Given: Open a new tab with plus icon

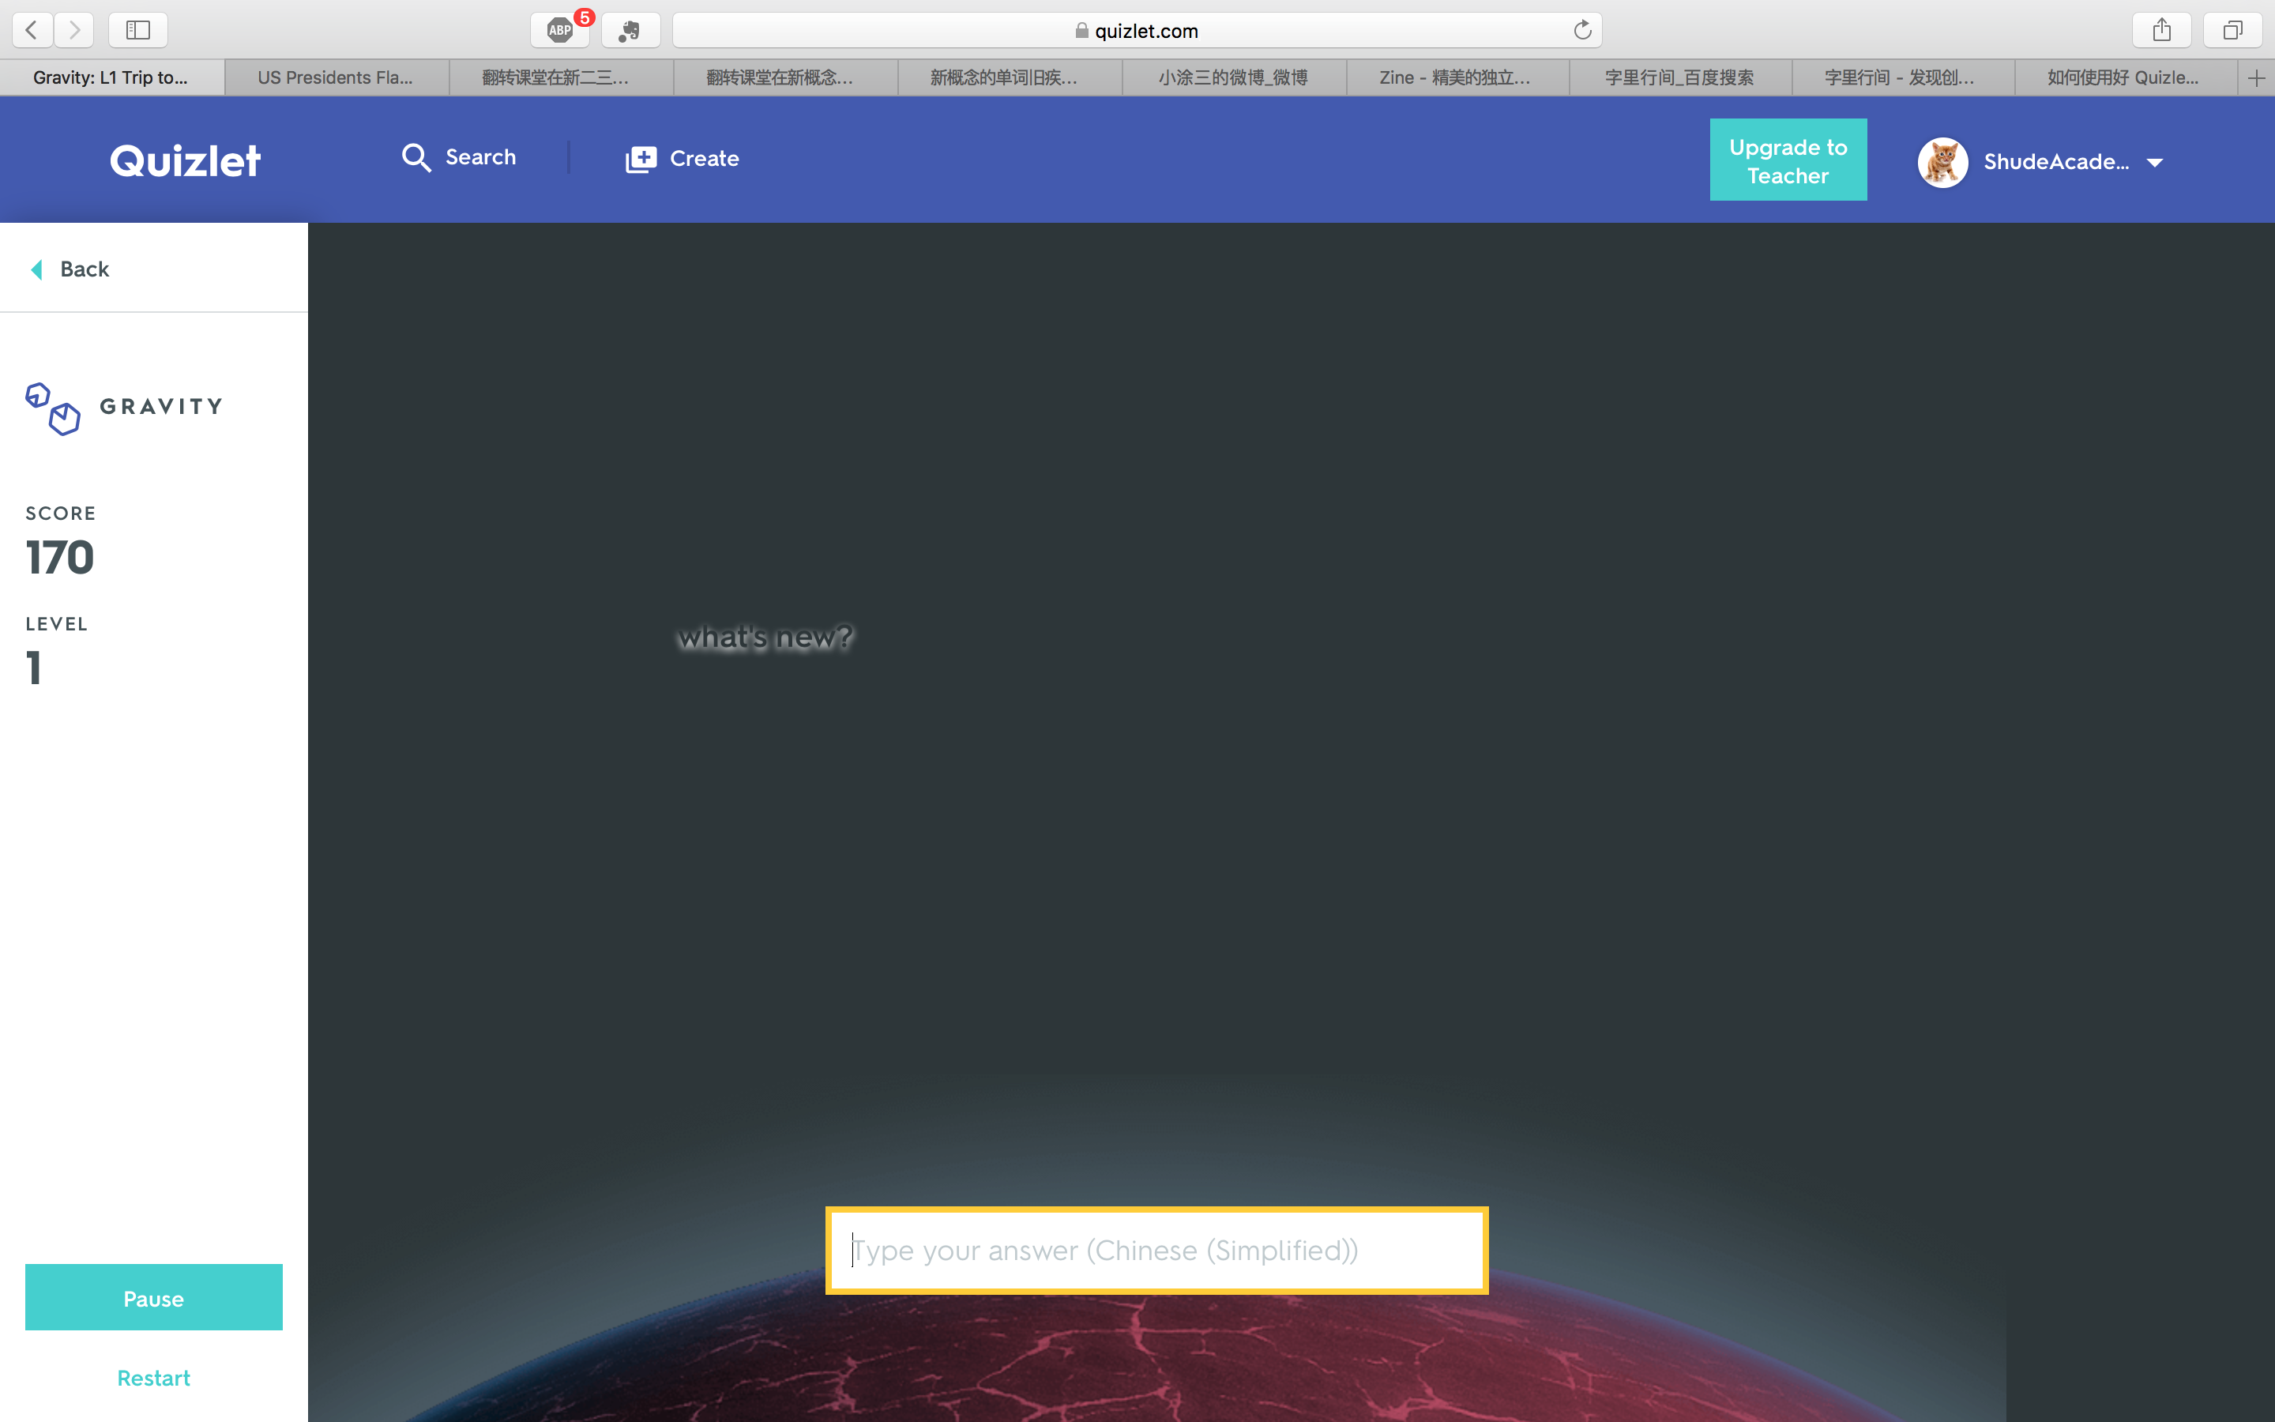Looking at the screenshot, I should [x=2255, y=78].
